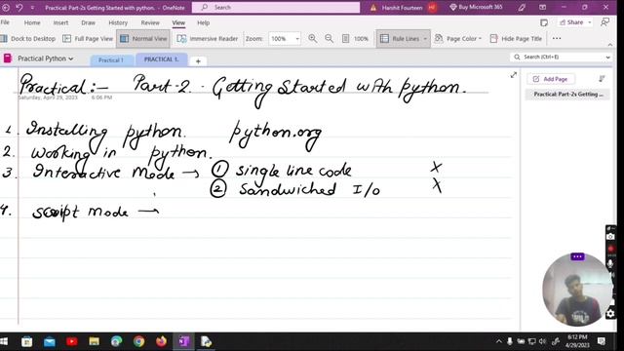
Task: Open the History ribbon tab
Action: [x=118, y=22]
